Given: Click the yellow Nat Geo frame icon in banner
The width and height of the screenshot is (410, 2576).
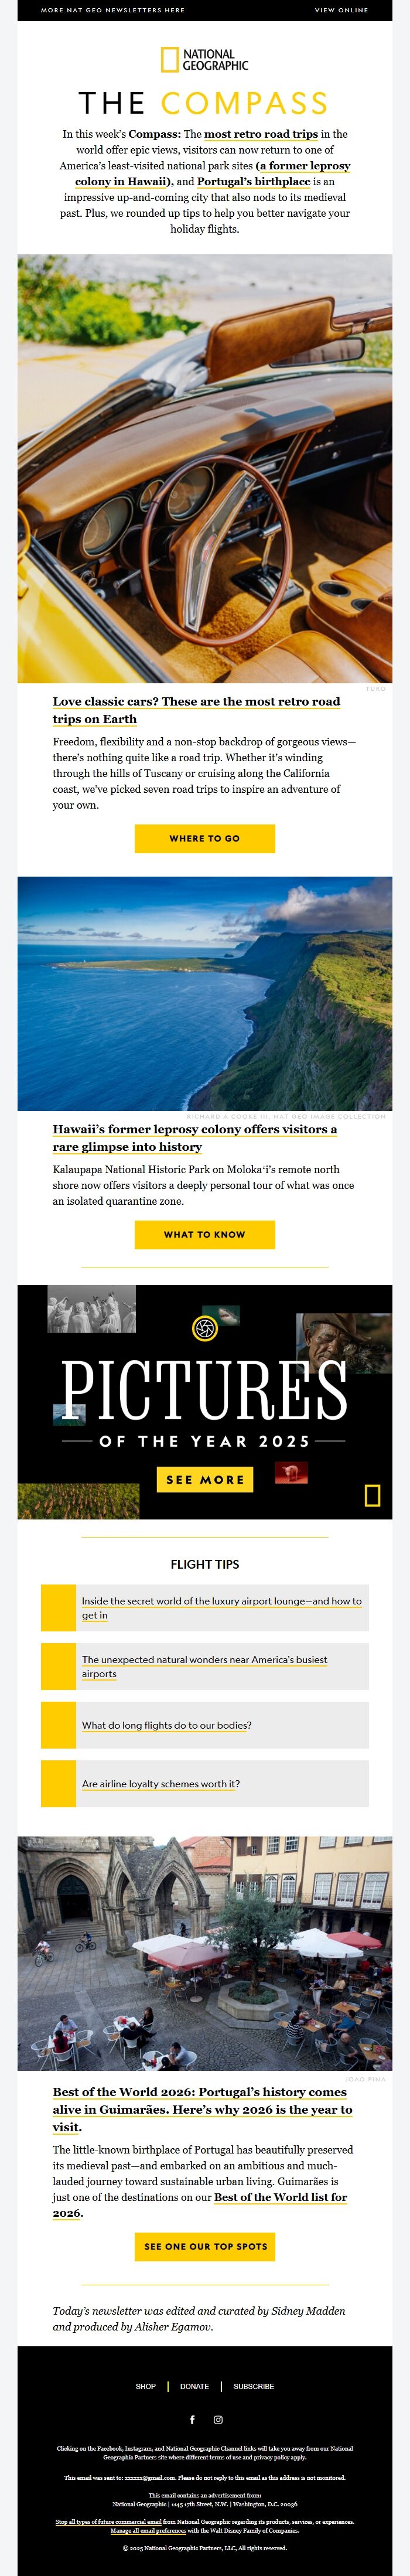Looking at the screenshot, I should (372, 1495).
